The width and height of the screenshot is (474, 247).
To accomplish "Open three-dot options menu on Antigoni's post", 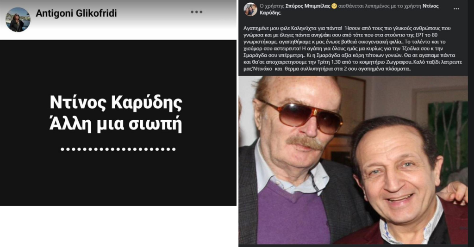I will (196, 12).
